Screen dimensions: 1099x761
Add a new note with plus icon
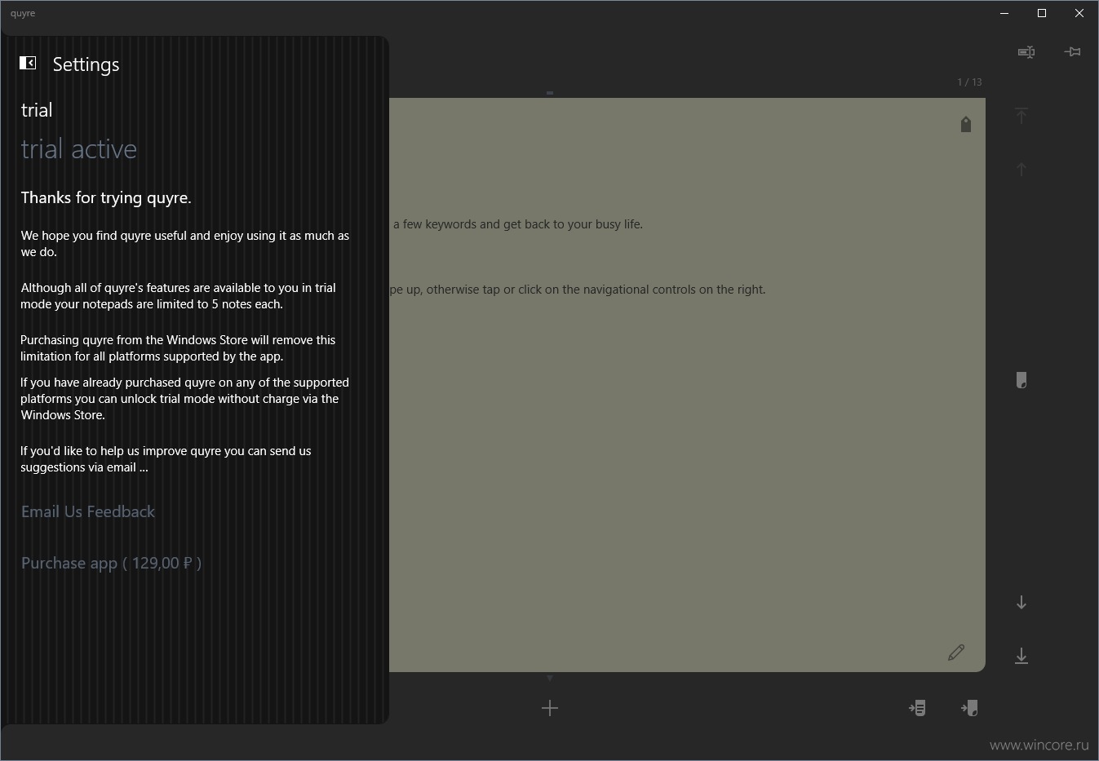coord(550,708)
